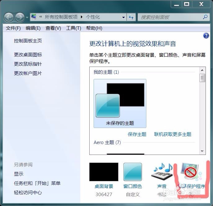
Task: Open the 工具(T) menu
Action: click(73, 28)
